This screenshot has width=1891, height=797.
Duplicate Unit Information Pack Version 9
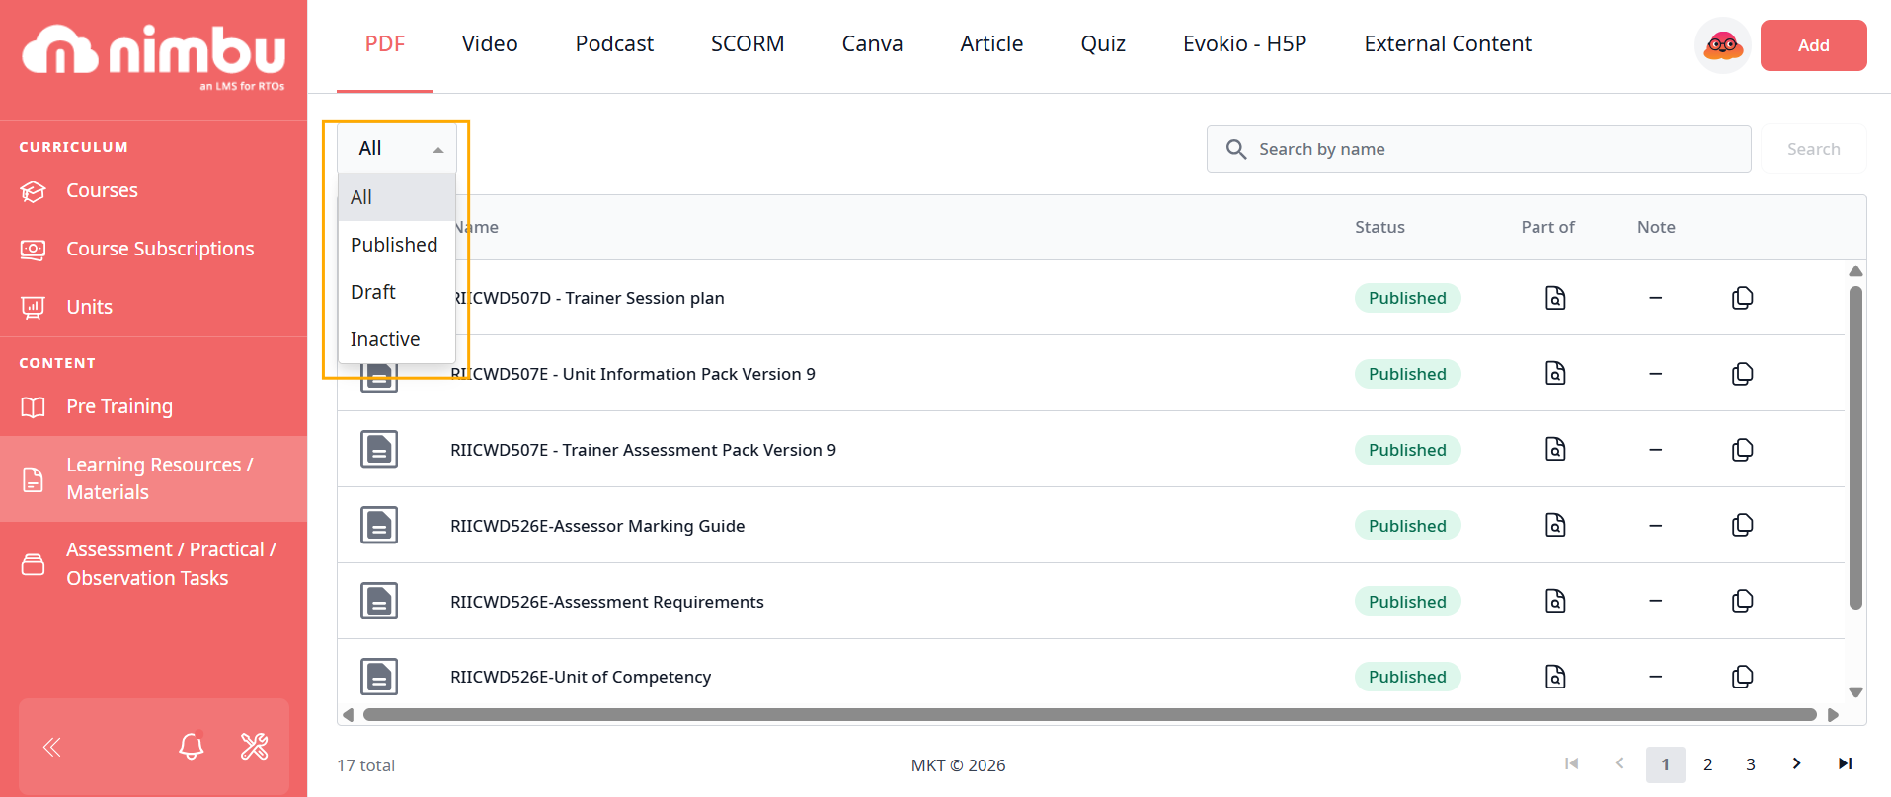point(1743,373)
